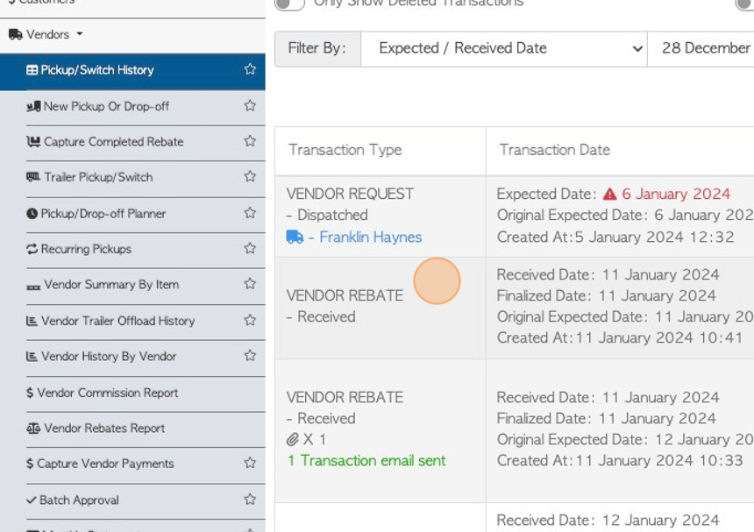The width and height of the screenshot is (754, 532).
Task: Star the Capture Completed Rebate item
Action: click(250, 142)
